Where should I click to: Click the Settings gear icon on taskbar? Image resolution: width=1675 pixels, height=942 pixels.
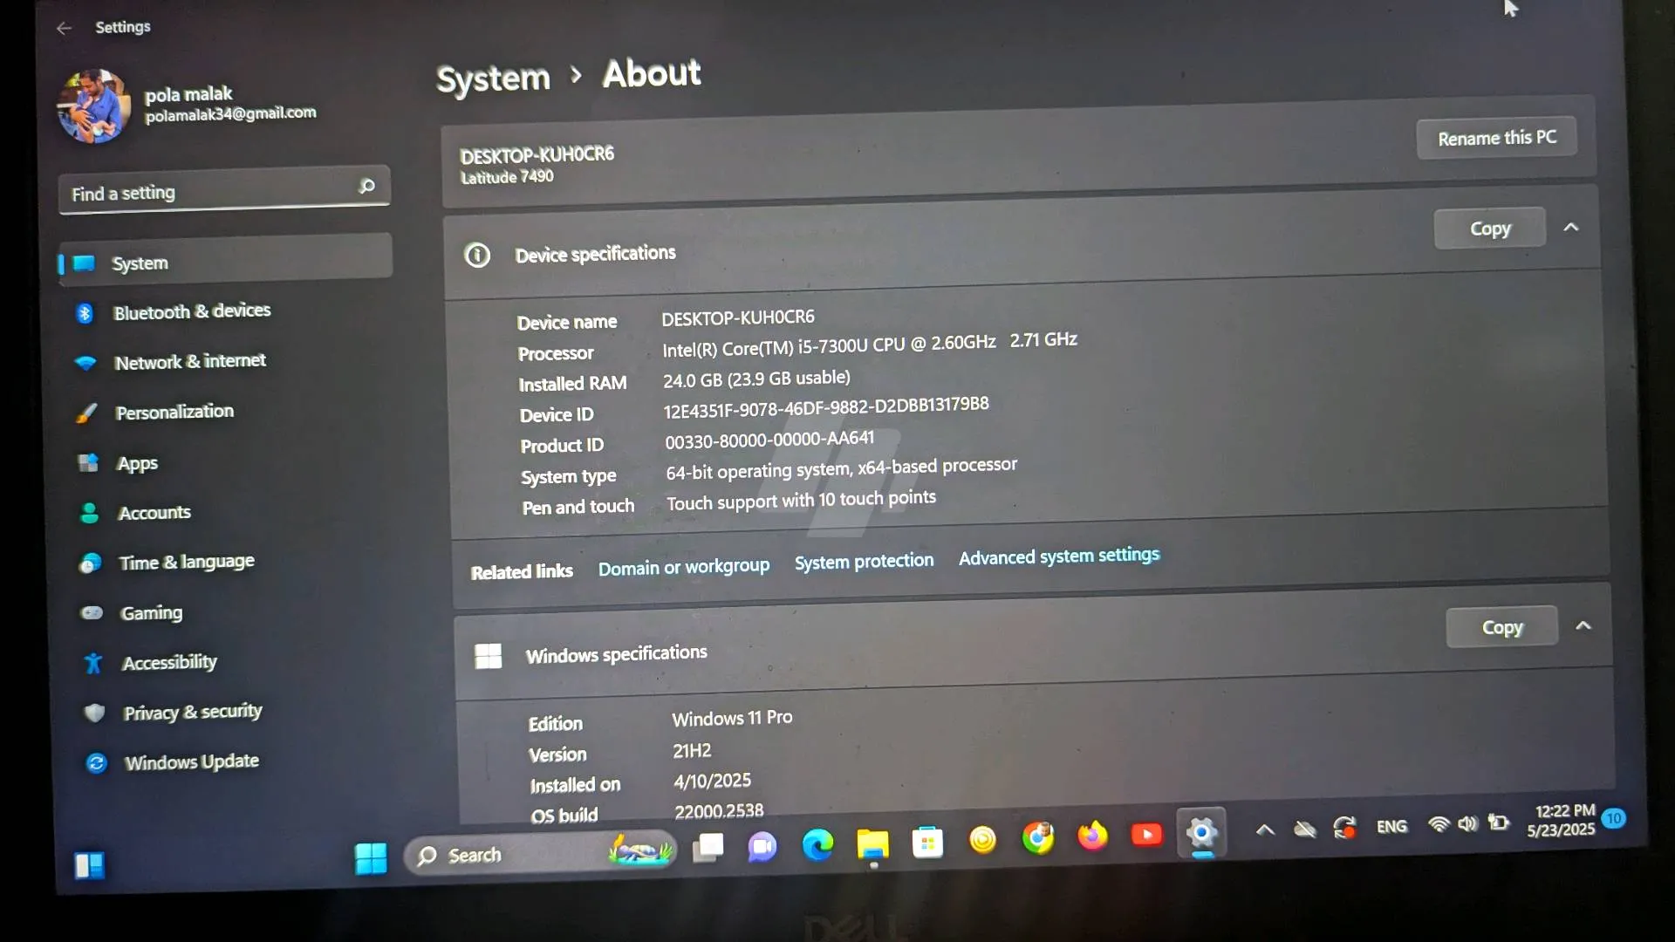pos(1201,833)
